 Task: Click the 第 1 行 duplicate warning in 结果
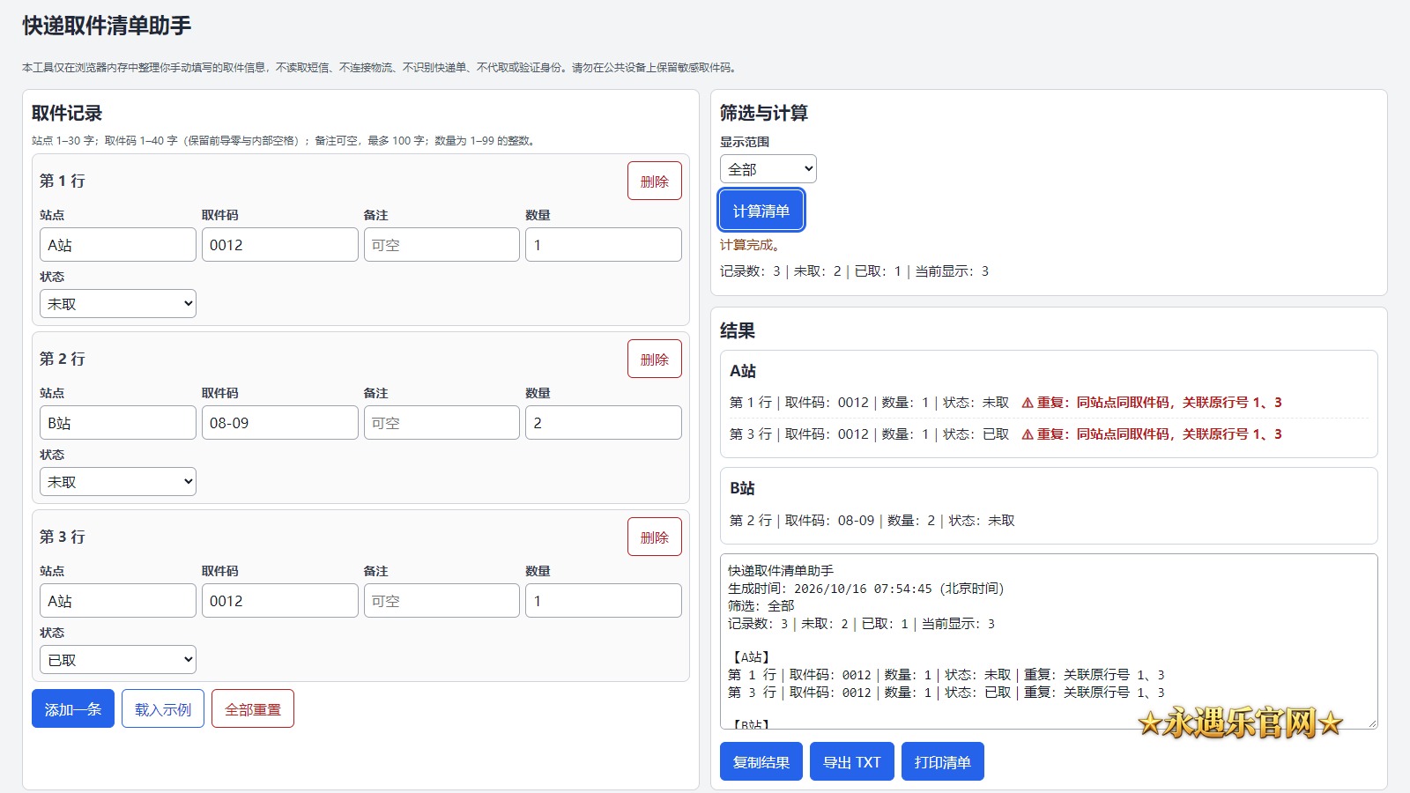tap(1152, 403)
